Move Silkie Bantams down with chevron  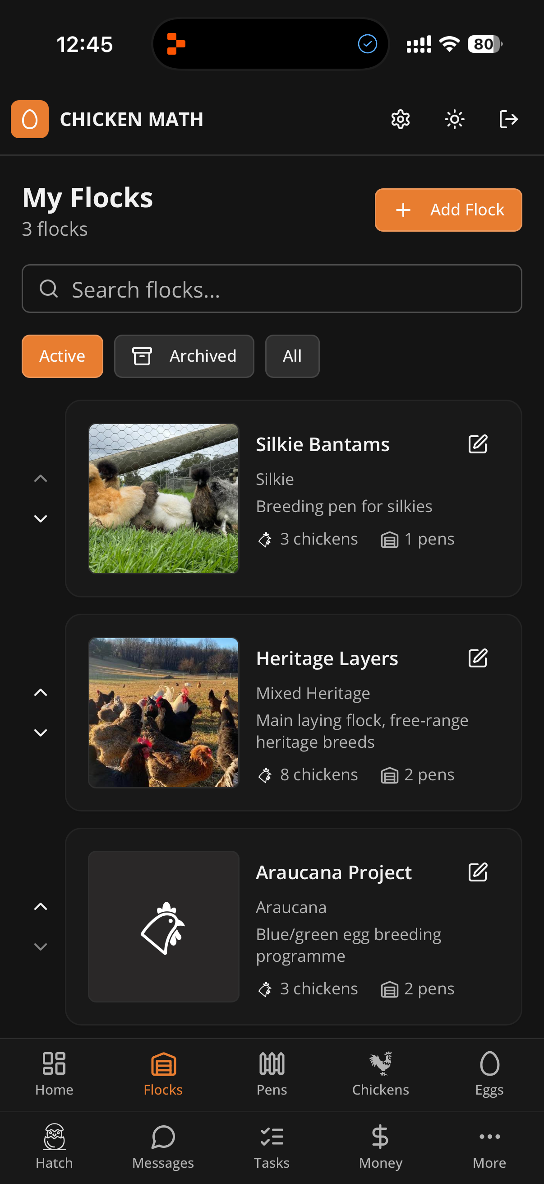coord(41,518)
